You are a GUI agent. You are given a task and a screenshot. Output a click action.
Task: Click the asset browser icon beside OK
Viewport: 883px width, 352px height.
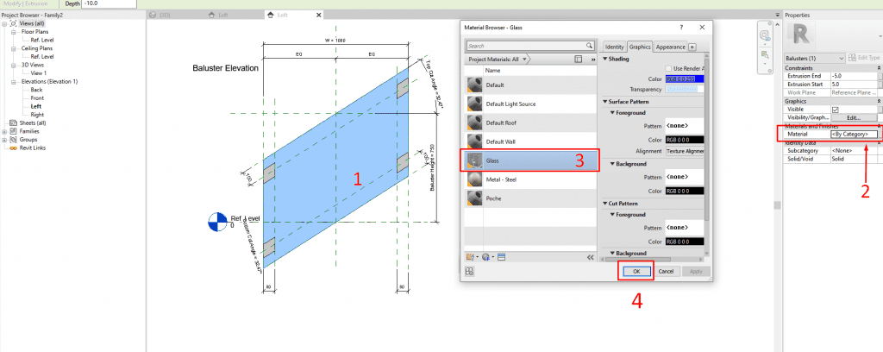469,271
